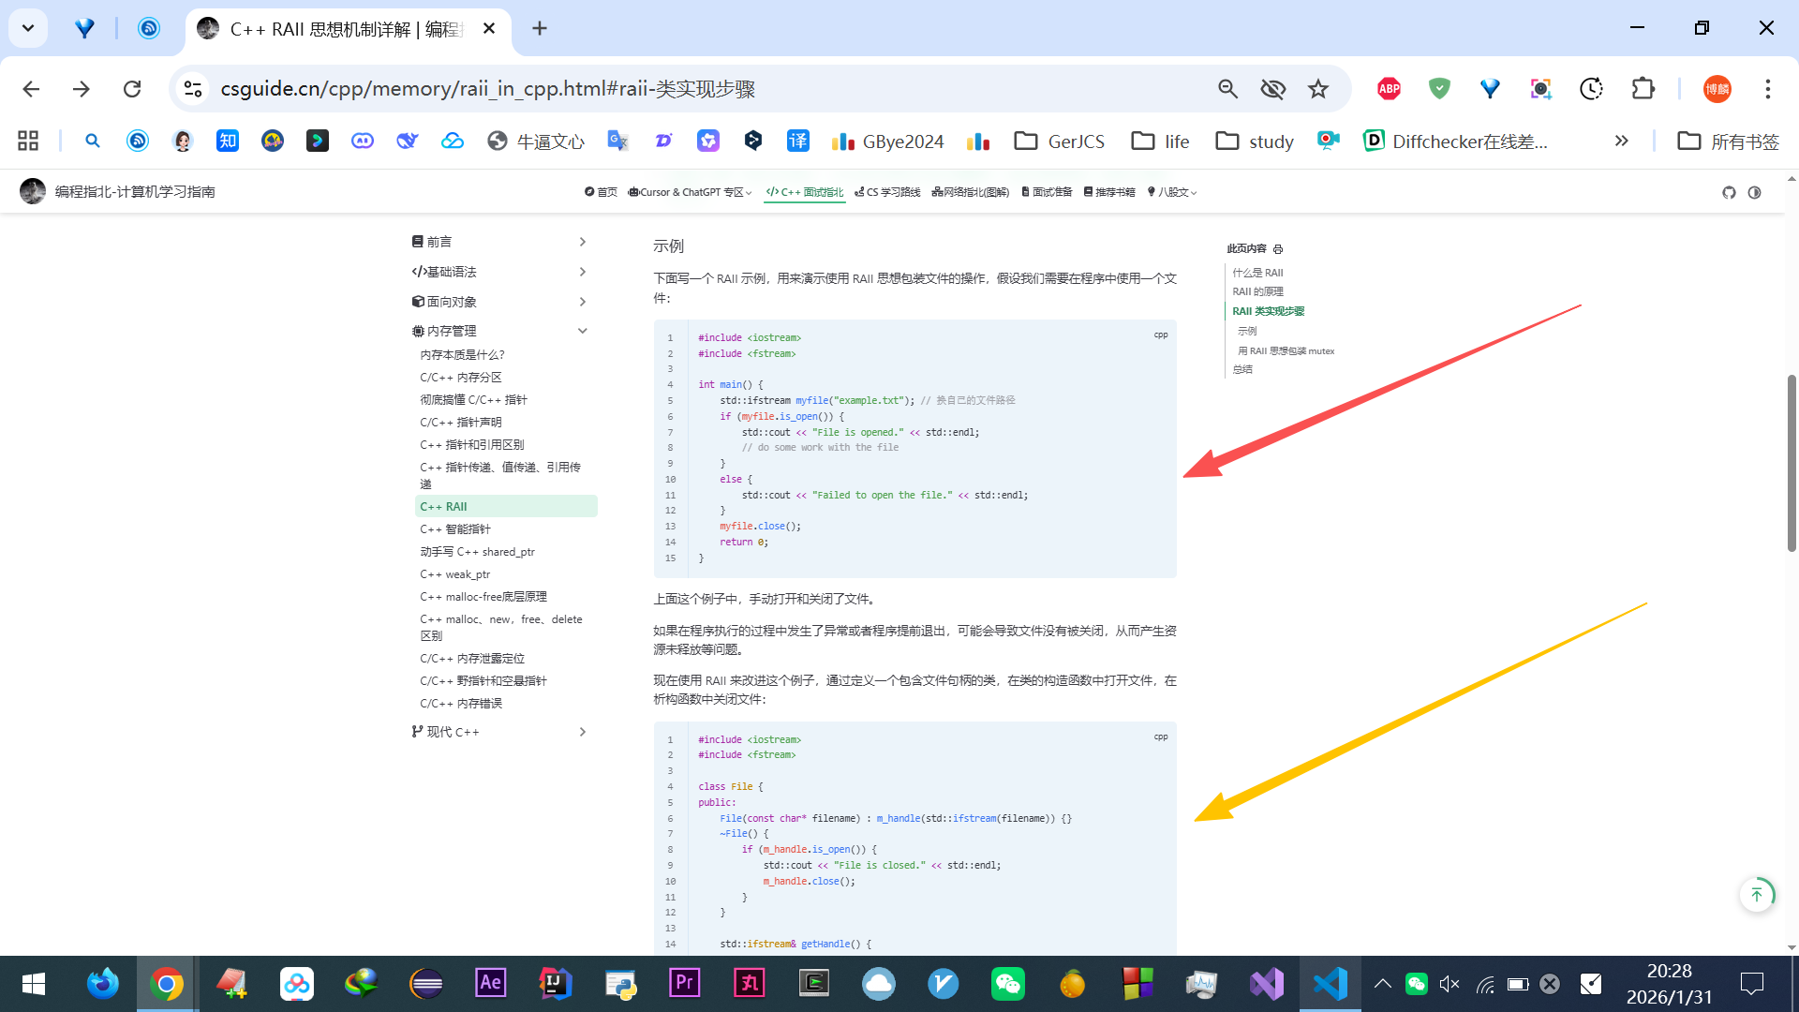1799x1012 pixels.
Task: Reload the page with the refresh button
Action: click(132, 89)
